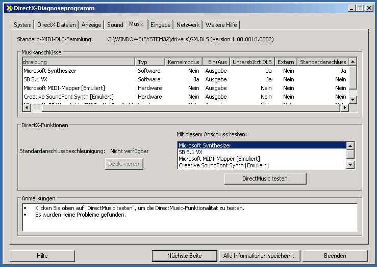Select the SB 5.1 VX table row
This screenshot has width=377, height=267.
(186, 79)
